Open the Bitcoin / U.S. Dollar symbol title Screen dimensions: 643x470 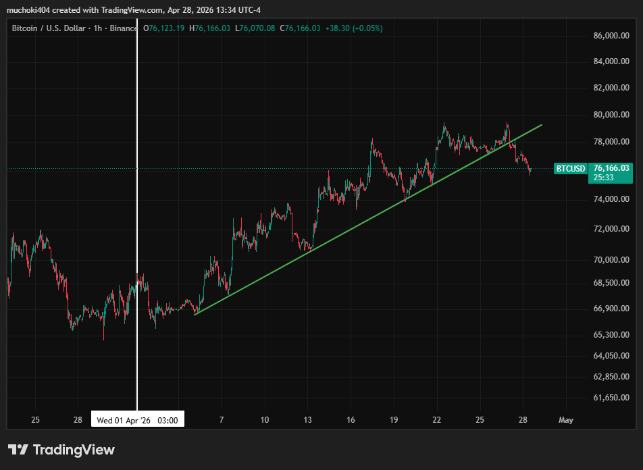pyautogui.click(x=49, y=28)
